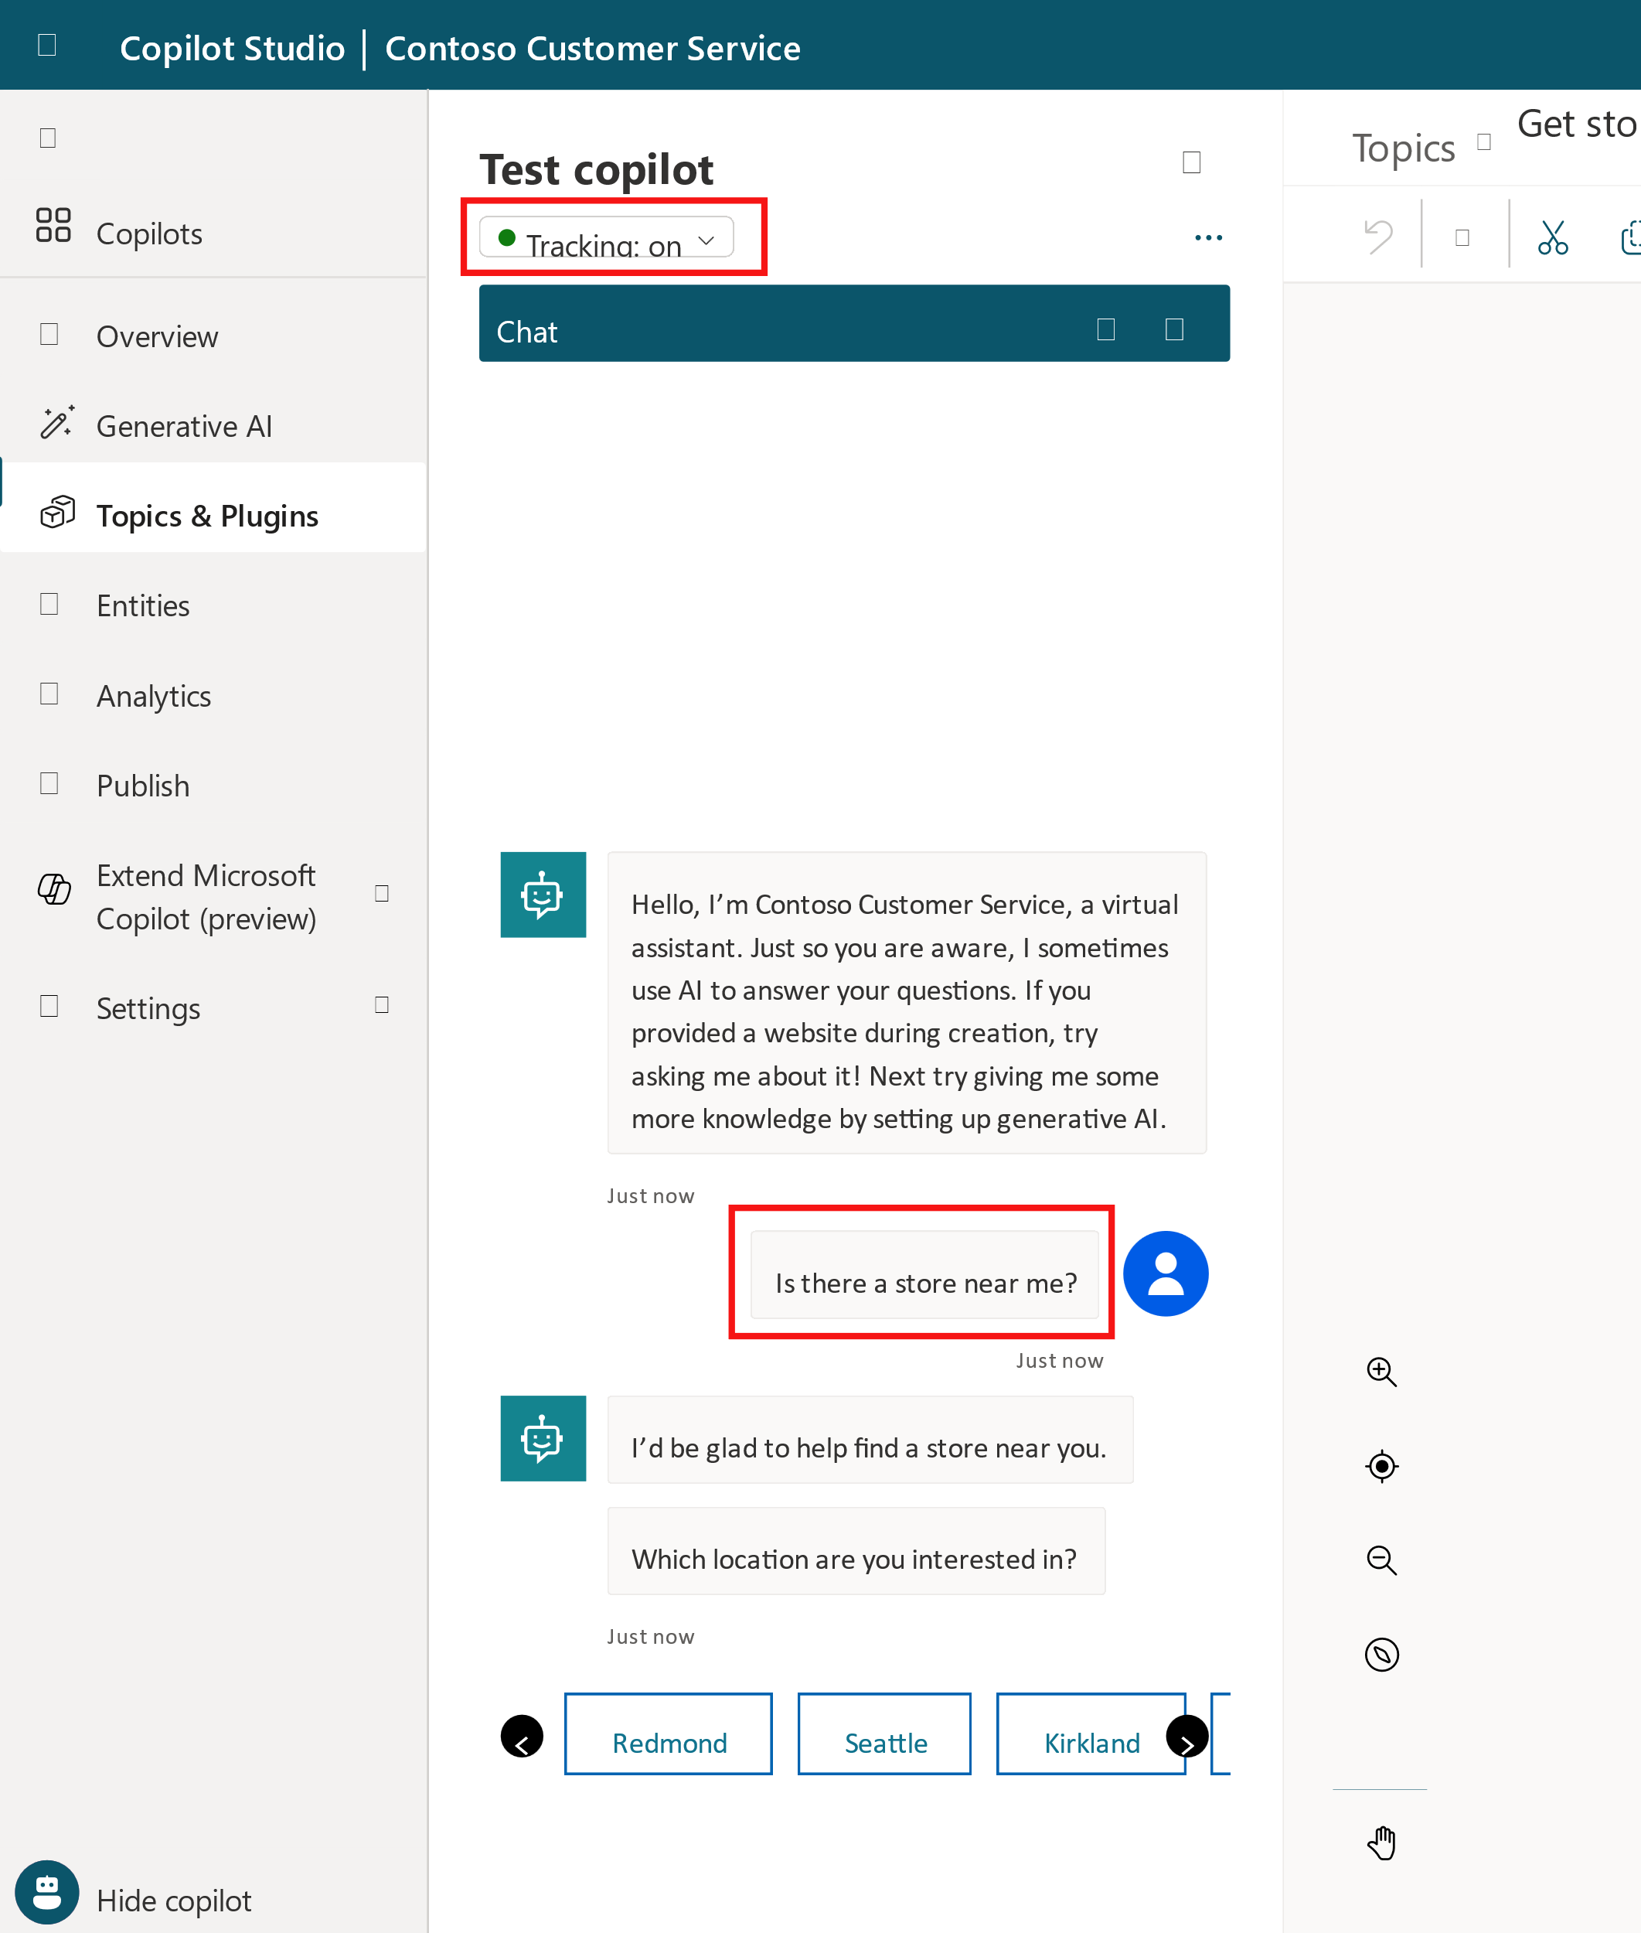The image size is (1641, 1933).
Task: Show more location suggestions with right arrow
Action: point(1187,1737)
